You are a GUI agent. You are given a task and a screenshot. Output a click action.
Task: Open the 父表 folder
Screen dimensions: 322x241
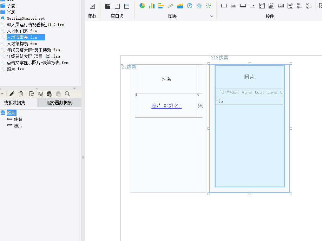[x=11, y=12]
